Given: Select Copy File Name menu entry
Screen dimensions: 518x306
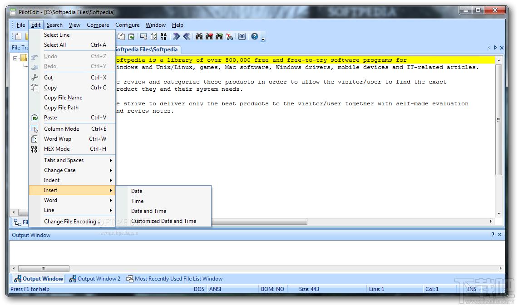Looking at the screenshot, I should pyautogui.click(x=72, y=98).
